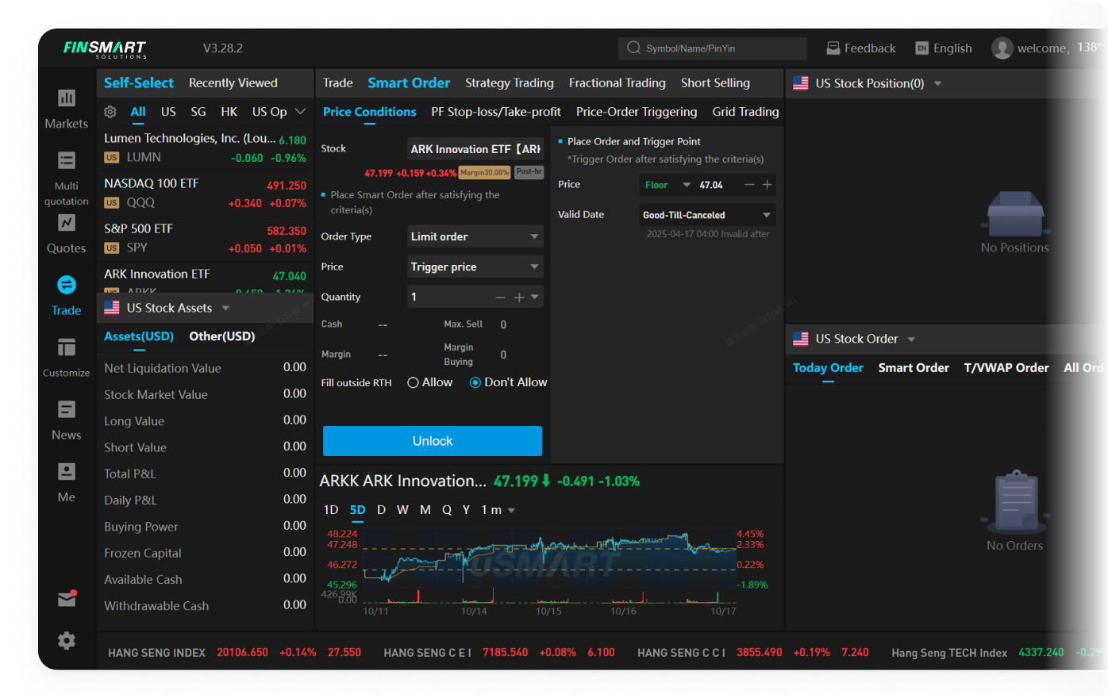The height and width of the screenshot is (698, 1108).
Task: Select the 1D chart range
Action: (x=331, y=510)
